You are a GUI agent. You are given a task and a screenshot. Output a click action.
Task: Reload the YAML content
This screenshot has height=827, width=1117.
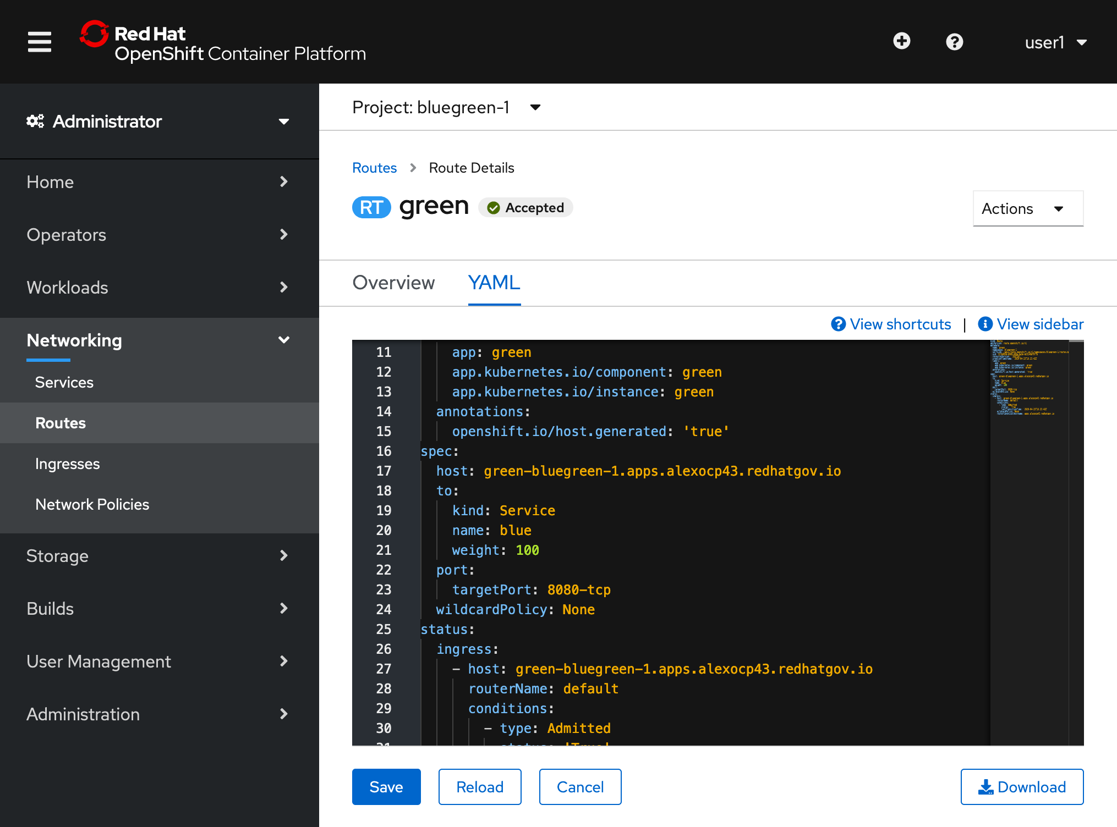[x=480, y=787]
